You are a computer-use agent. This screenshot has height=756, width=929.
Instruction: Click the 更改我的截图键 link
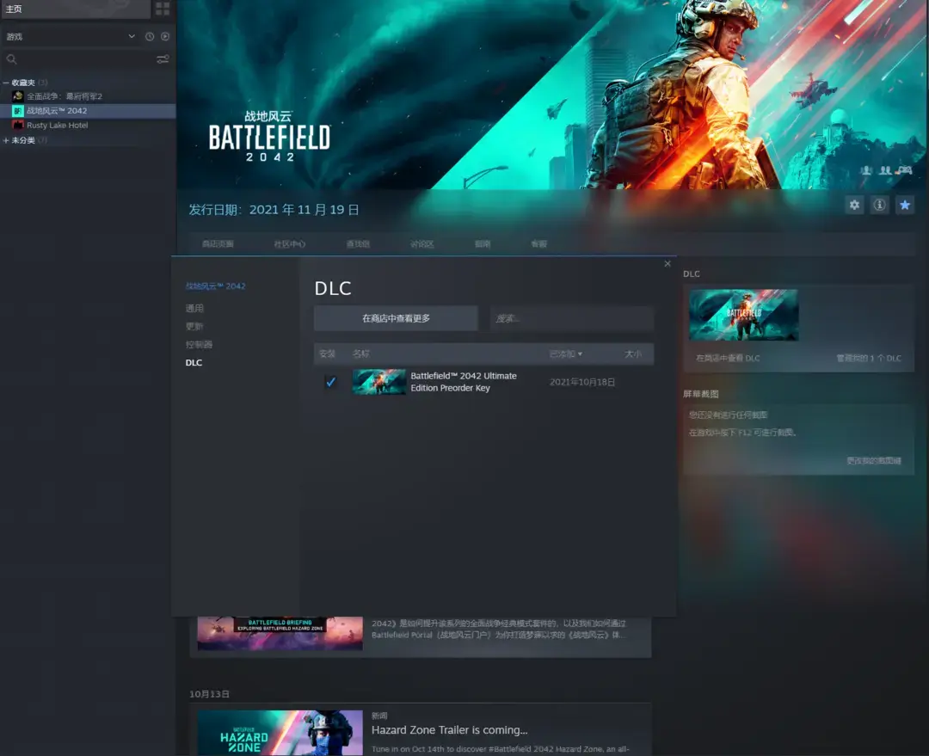874,460
